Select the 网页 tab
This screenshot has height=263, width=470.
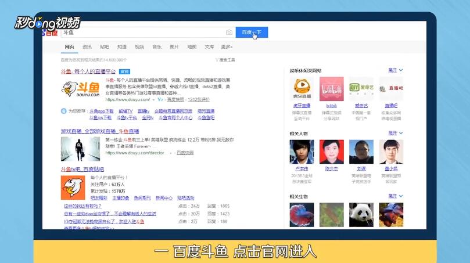70,46
